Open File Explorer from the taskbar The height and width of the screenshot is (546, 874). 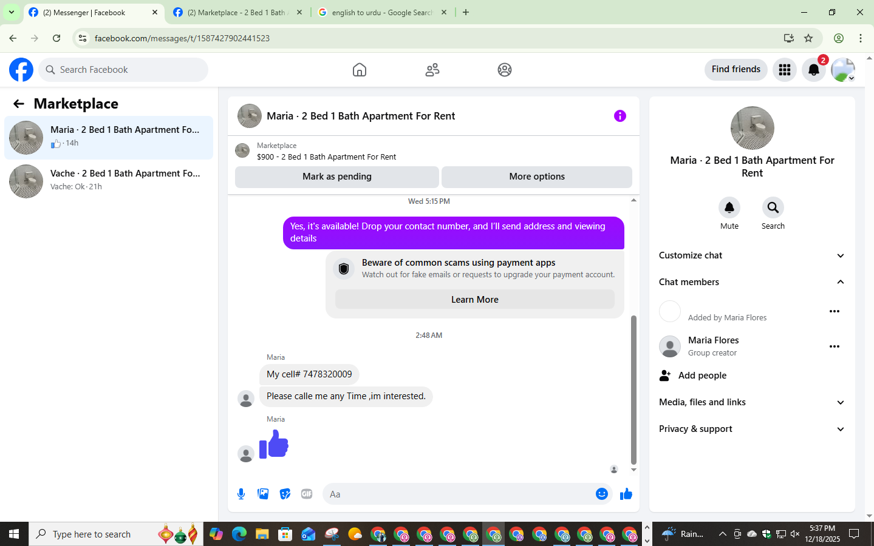pyautogui.click(x=262, y=534)
